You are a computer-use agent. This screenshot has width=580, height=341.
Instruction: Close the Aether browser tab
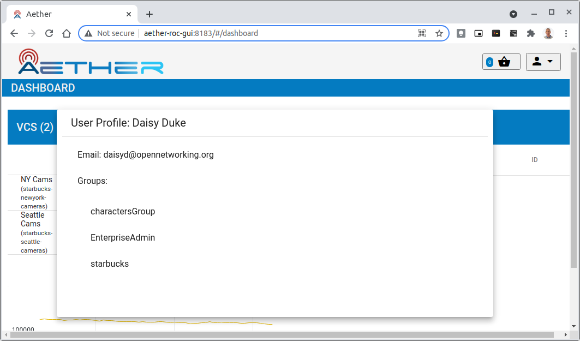point(129,14)
